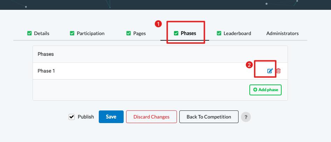Go to the Pages tab
Screen dimensions: 331x142
(x=139, y=33)
